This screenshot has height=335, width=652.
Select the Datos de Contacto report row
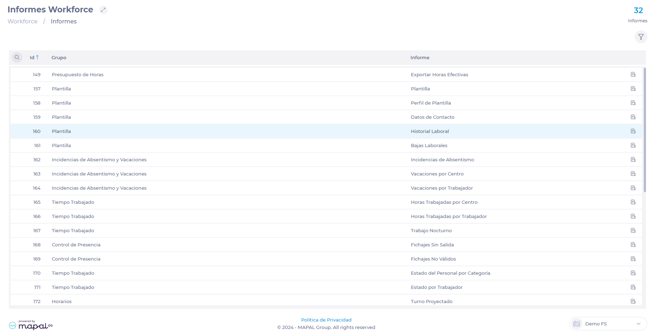(432, 117)
